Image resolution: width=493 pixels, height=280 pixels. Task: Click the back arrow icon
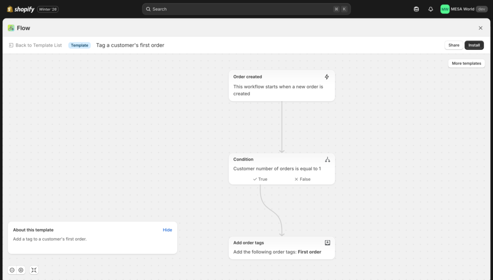tap(11, 45)
